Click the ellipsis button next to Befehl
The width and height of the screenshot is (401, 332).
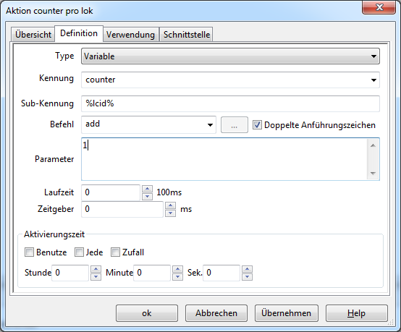(235, 125)
